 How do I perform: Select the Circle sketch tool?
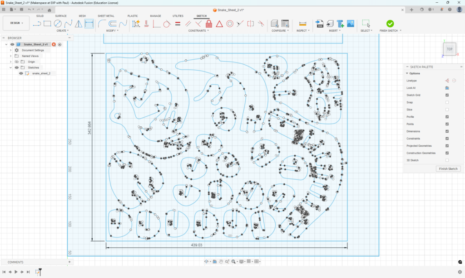[58, 24]
